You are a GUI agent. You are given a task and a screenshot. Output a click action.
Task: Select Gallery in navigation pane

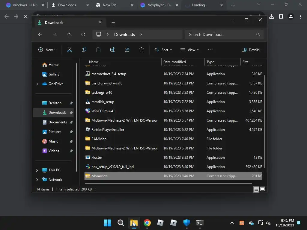[x=54, y=74]
